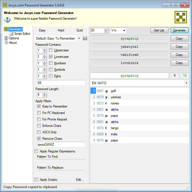This screenshot has height=192, width=192.
Task: Click the Uppercase count stepper arrows
Action: pyautogui.click(x=45, y=50)
